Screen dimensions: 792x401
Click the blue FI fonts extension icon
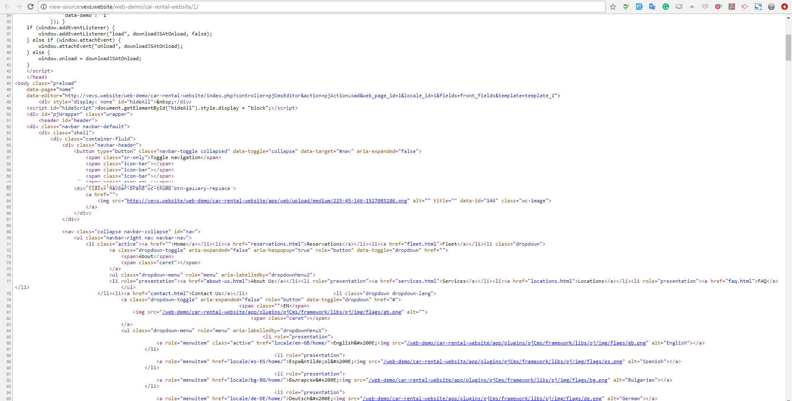tap(639, 7)
